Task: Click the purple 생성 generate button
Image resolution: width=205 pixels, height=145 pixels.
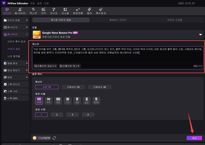Action: 194,138
